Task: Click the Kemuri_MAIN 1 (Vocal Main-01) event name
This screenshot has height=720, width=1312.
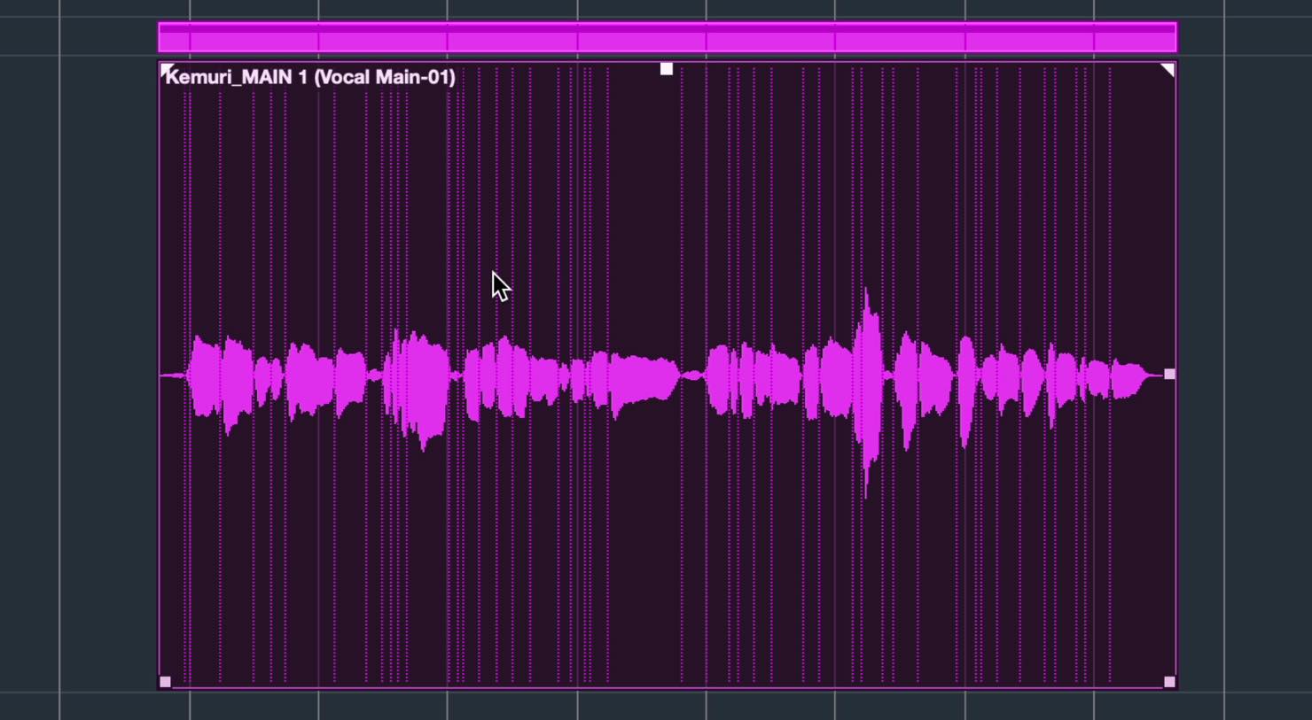Action: 310,77
